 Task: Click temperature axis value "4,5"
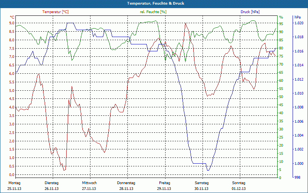[12, 99]
